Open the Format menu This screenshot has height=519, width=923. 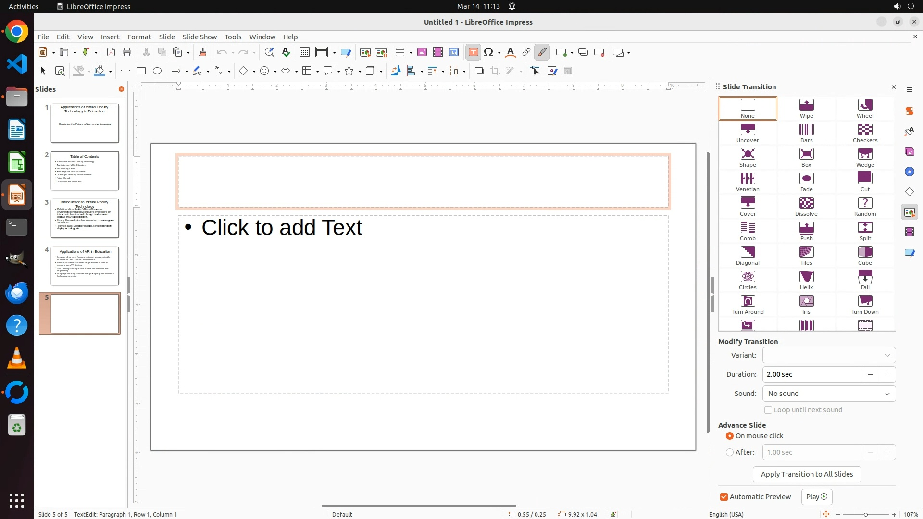pos(139,37)
